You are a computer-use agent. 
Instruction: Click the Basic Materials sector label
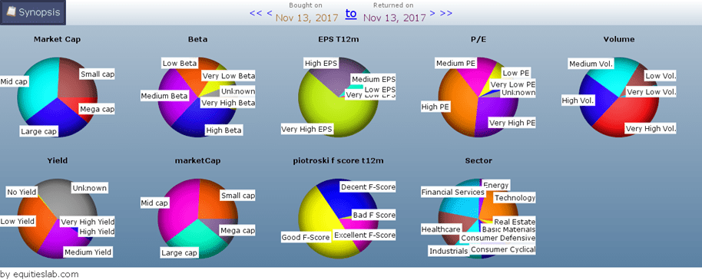click(508, 229)
